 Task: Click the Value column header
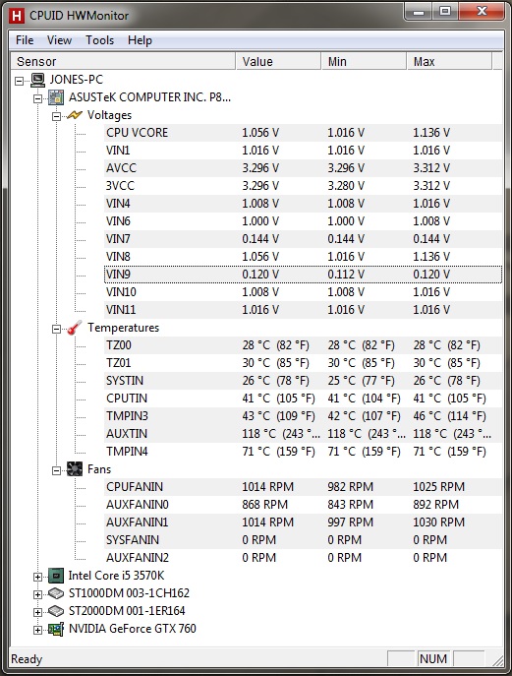click(x=278, y=61)
